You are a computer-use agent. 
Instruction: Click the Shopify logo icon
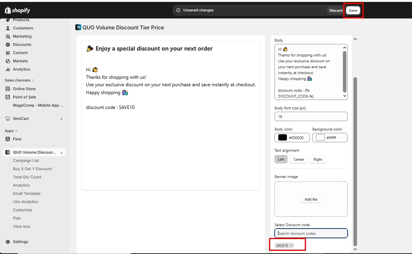[x=8, y=11]
